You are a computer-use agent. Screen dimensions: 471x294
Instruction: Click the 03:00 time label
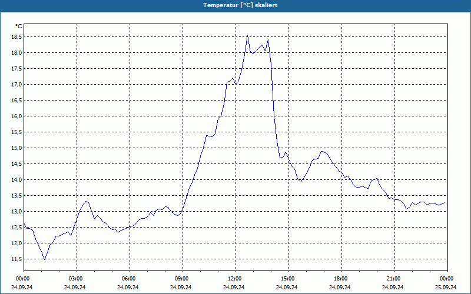click(77, 279)
